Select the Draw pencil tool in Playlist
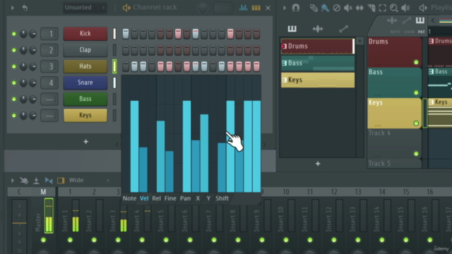The height and width of the screenshot is (254, 452). click(x=314, y=8)
